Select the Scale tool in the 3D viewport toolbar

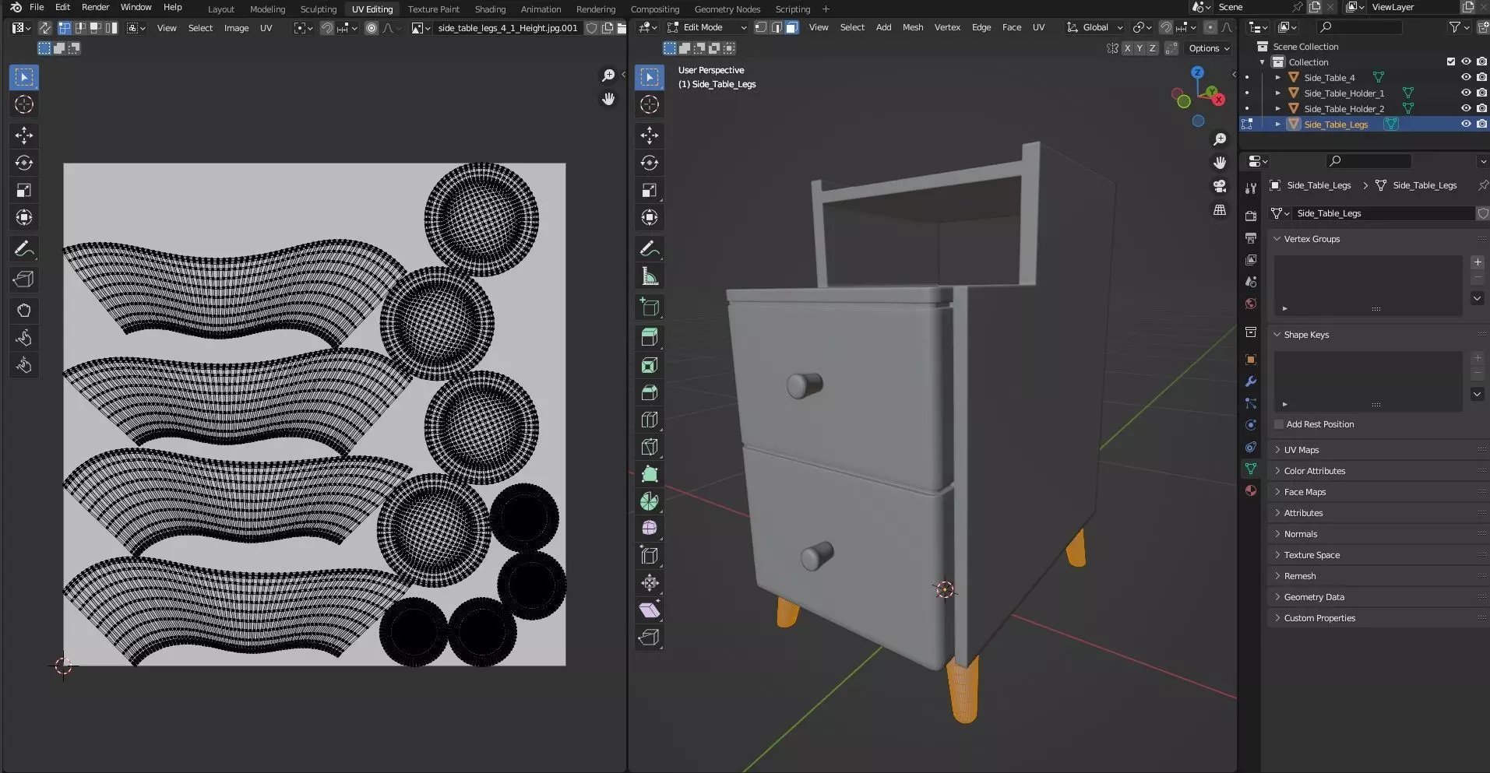coord(650,190)
